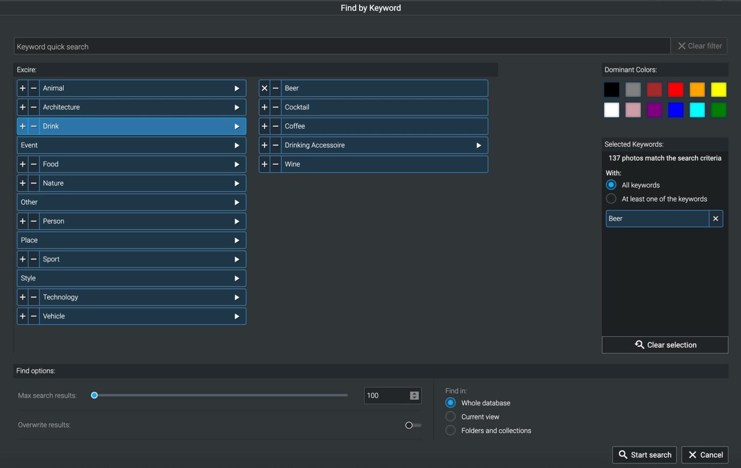Open the Event keyword category

[131, 146]
